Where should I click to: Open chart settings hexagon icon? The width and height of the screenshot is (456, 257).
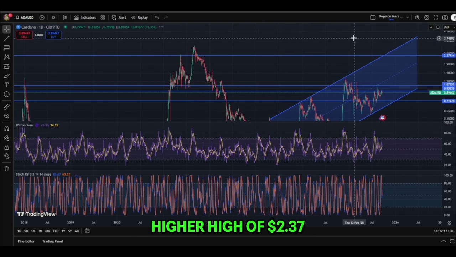click(x=426, y=17)
